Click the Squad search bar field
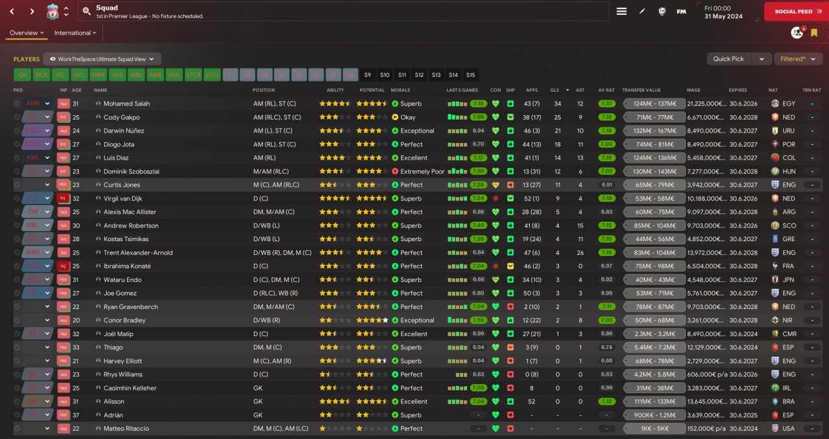Viewport: 829px width, 439px height. [343, 11]
